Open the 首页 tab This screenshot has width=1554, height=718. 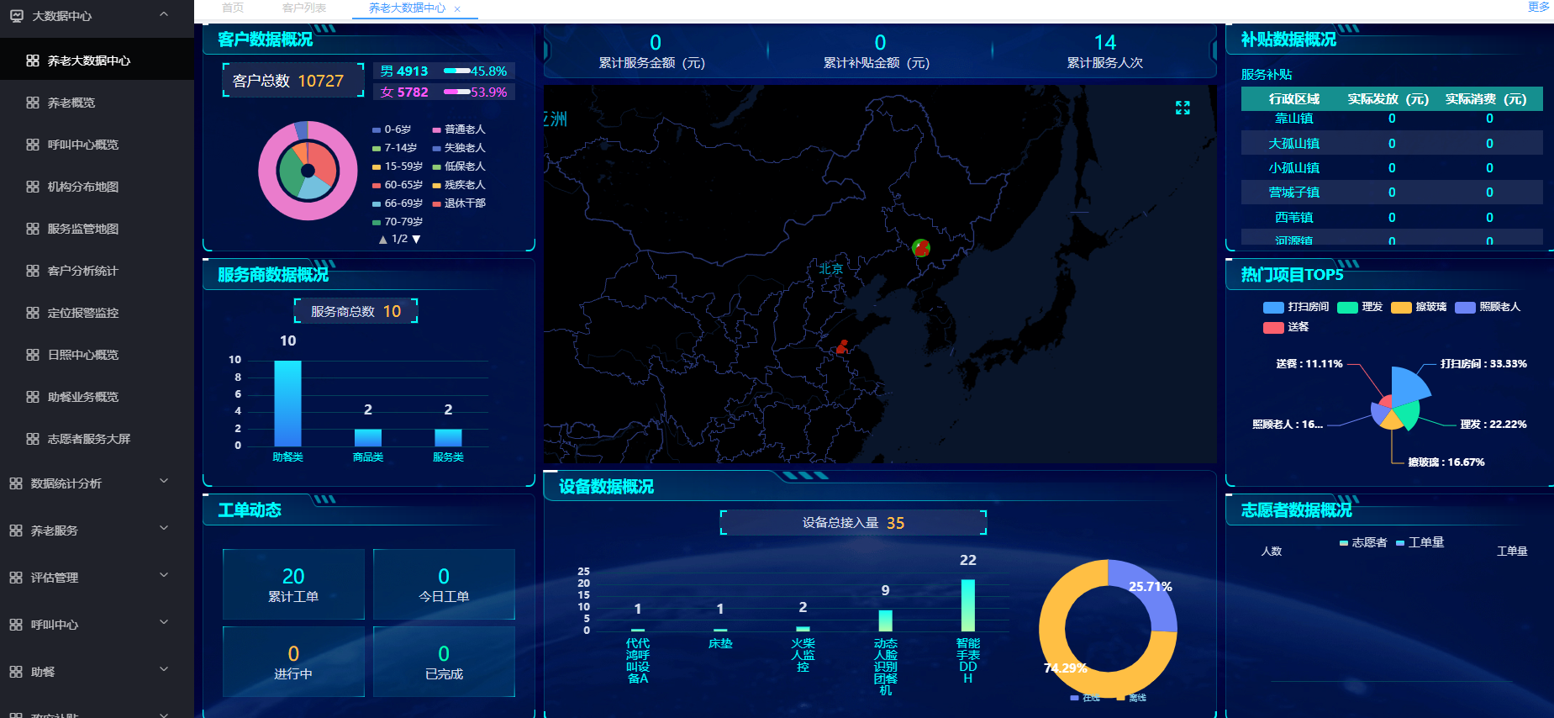pyautogui.click(x=233, y=8)
